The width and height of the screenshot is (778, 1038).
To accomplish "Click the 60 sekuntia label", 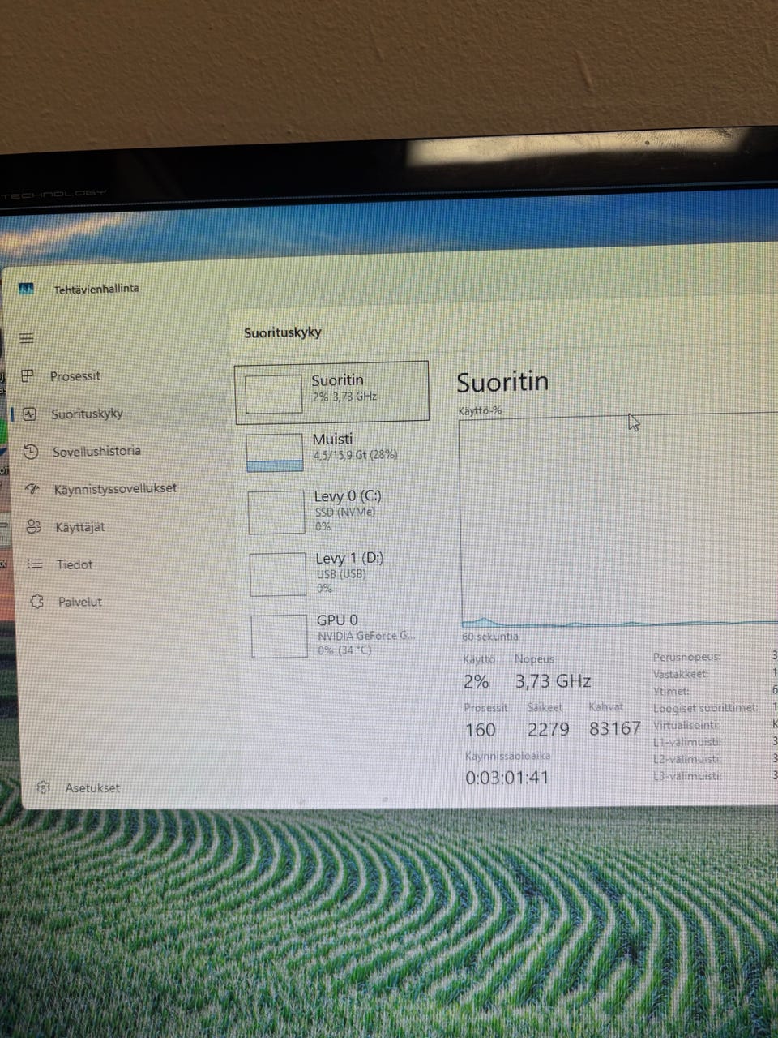I will 490,637.
